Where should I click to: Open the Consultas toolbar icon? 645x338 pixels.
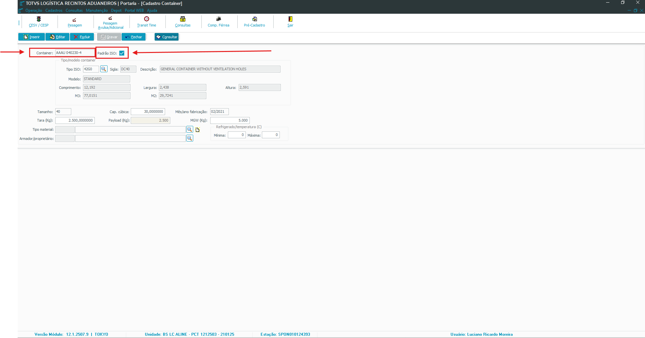click(183, 19)
